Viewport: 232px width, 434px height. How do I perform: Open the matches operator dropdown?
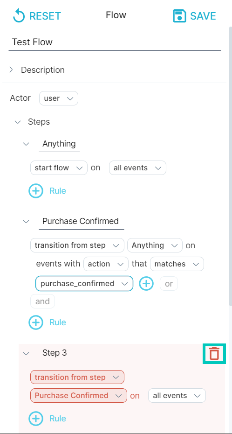tap(177, 264)
